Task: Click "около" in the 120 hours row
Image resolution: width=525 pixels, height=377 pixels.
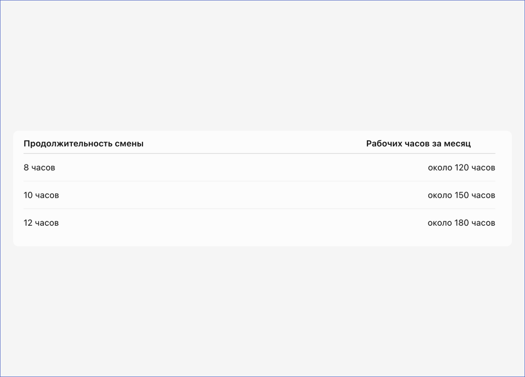Action: 440,168
